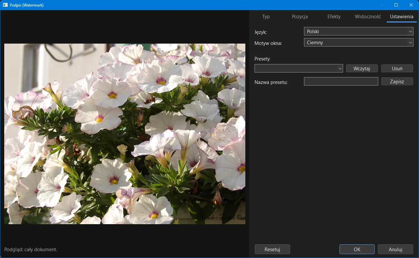The width and height of the screenshot is (419, 258).
Task: Switch to the Pozycja tab
Action: [x=300, y=17]
